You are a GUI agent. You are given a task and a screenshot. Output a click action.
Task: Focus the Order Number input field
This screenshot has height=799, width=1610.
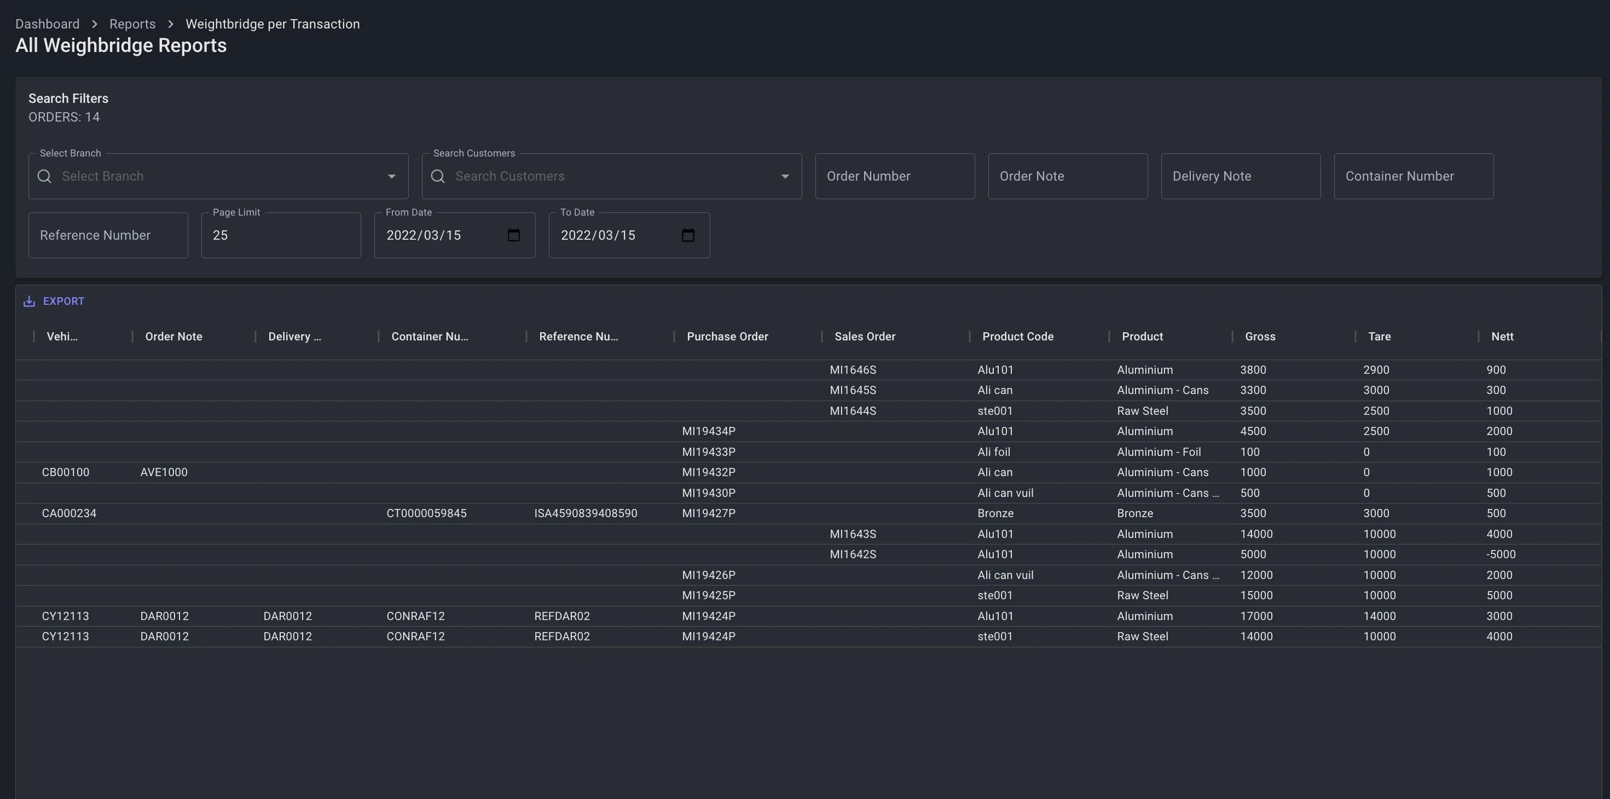pyautogui.click(x=894, y=176)
